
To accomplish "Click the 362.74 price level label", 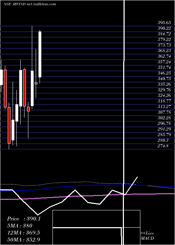I will 164,56.
